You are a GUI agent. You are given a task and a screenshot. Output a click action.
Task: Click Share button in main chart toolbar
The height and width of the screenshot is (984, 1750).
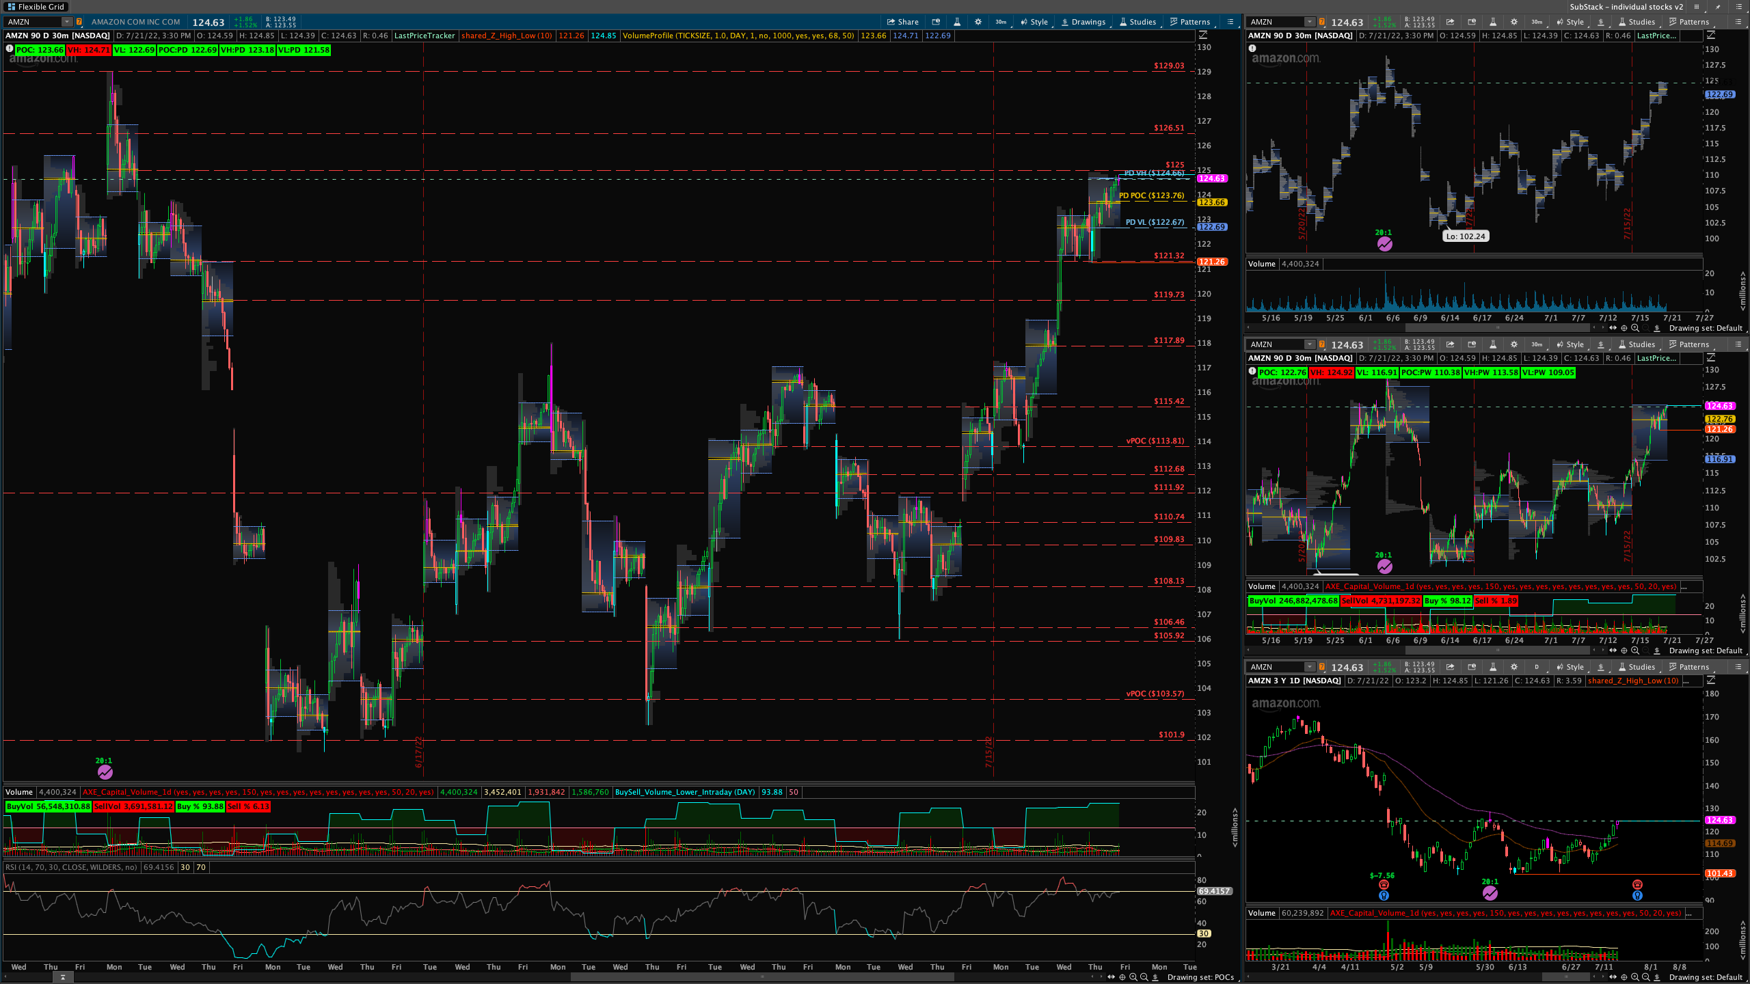[902, 22]
